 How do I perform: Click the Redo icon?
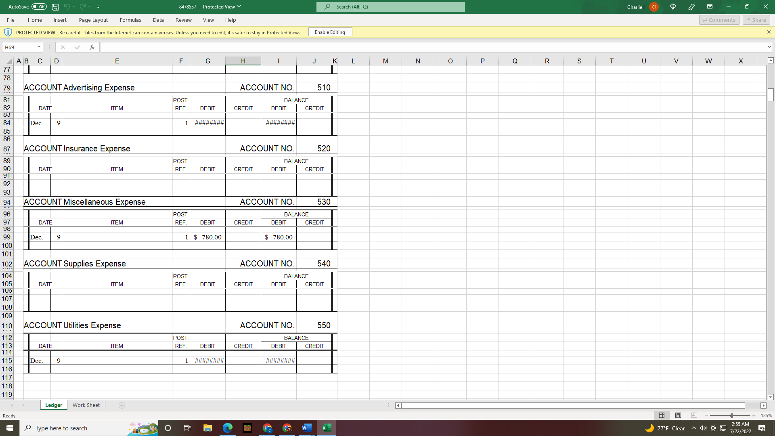click(82, 6)
